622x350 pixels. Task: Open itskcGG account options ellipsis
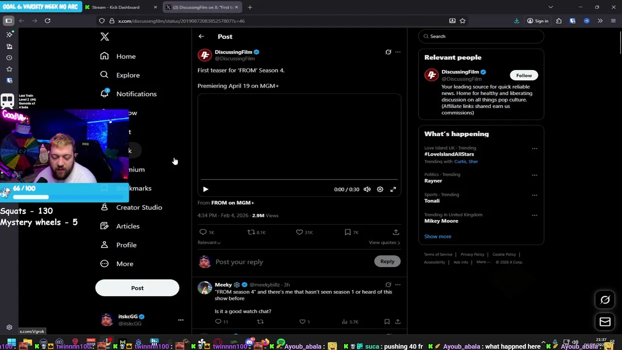[180, 320]
